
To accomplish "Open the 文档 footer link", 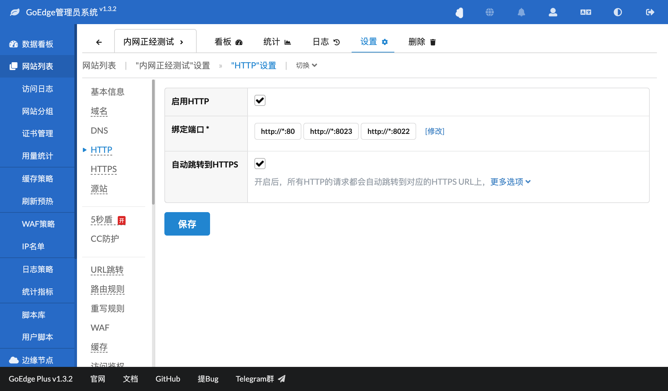I will coord(130,379).
